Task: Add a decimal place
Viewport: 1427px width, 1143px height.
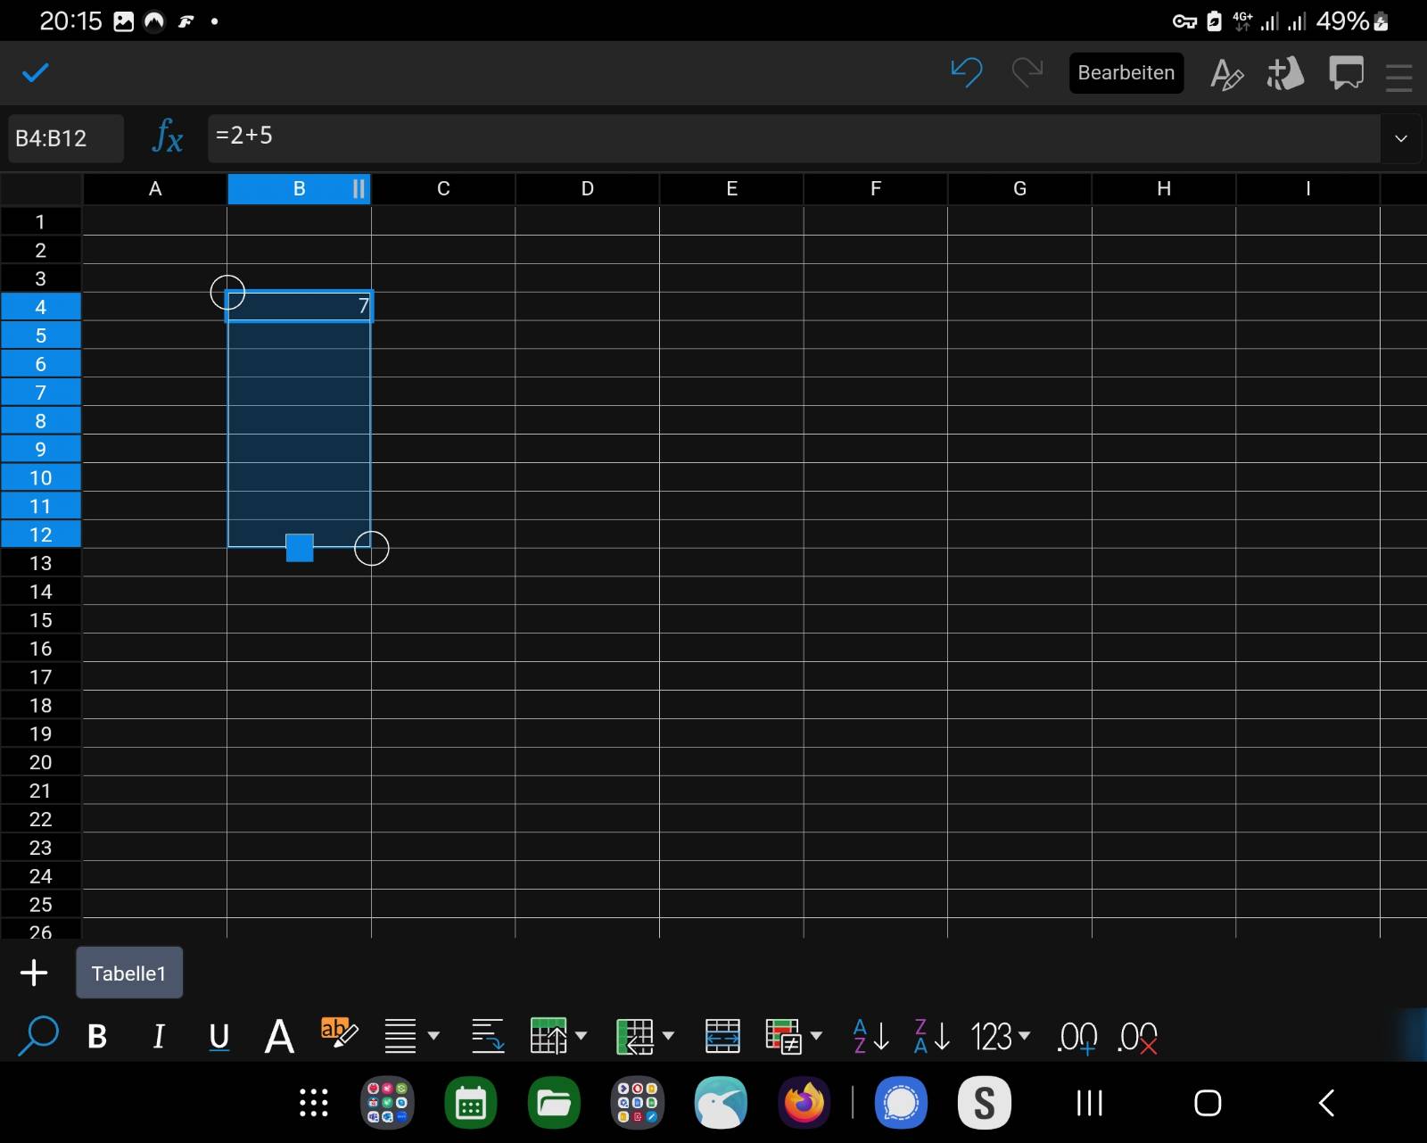Action: click(x=1076, y=1037)
